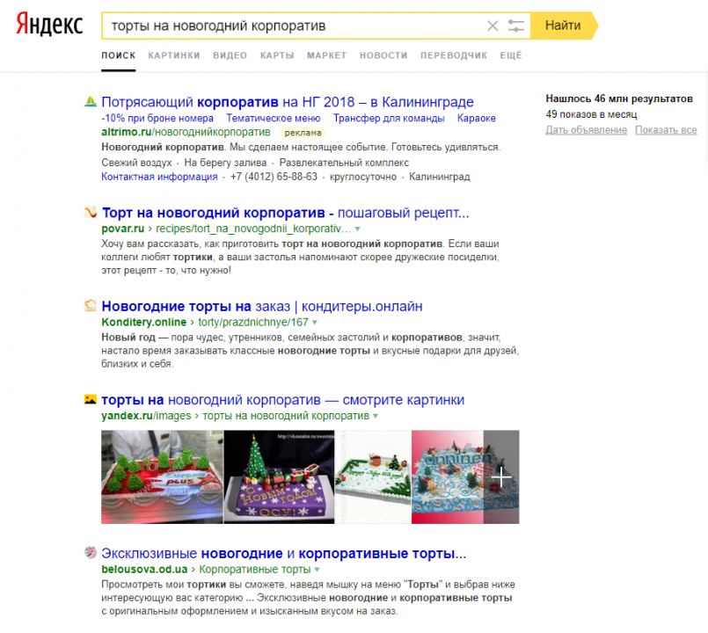
Task: Open the povar.ru domain link
Action: point(123,229)
